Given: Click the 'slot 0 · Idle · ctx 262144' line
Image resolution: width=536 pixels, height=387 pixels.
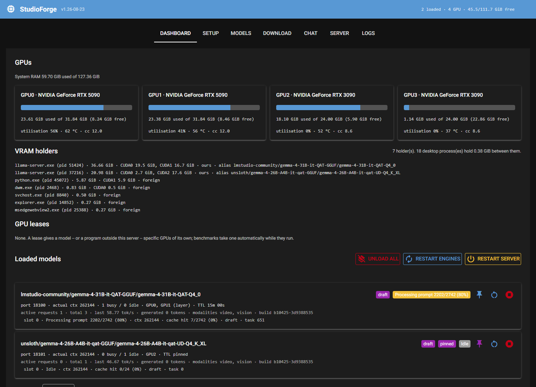Looking at the screenshot, I should tap(104, 369).
